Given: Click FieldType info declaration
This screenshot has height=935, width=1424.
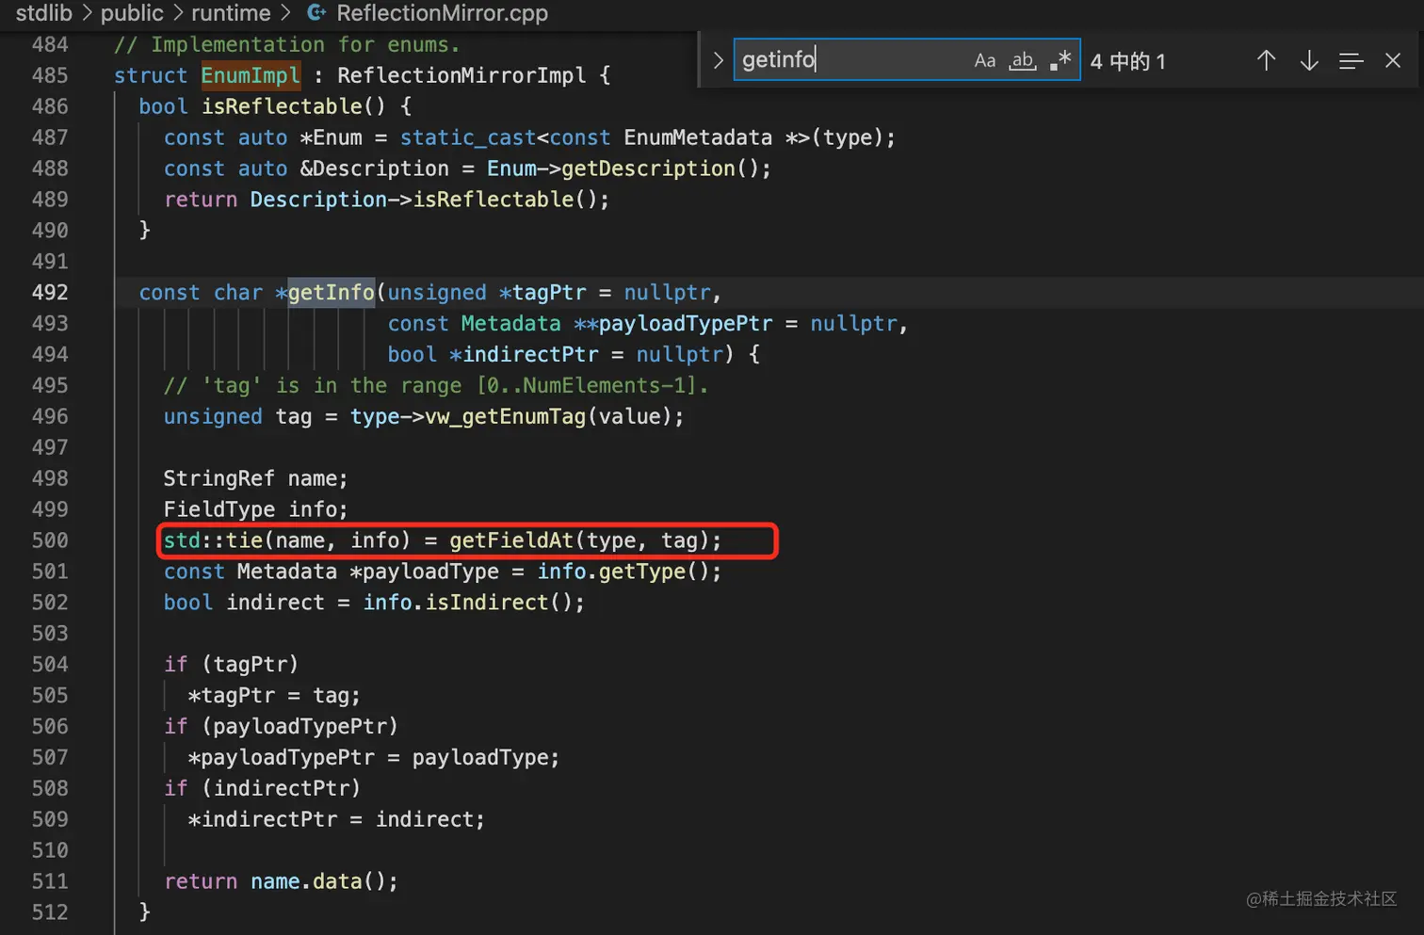Looking at the screenshot, I should 255,509.
